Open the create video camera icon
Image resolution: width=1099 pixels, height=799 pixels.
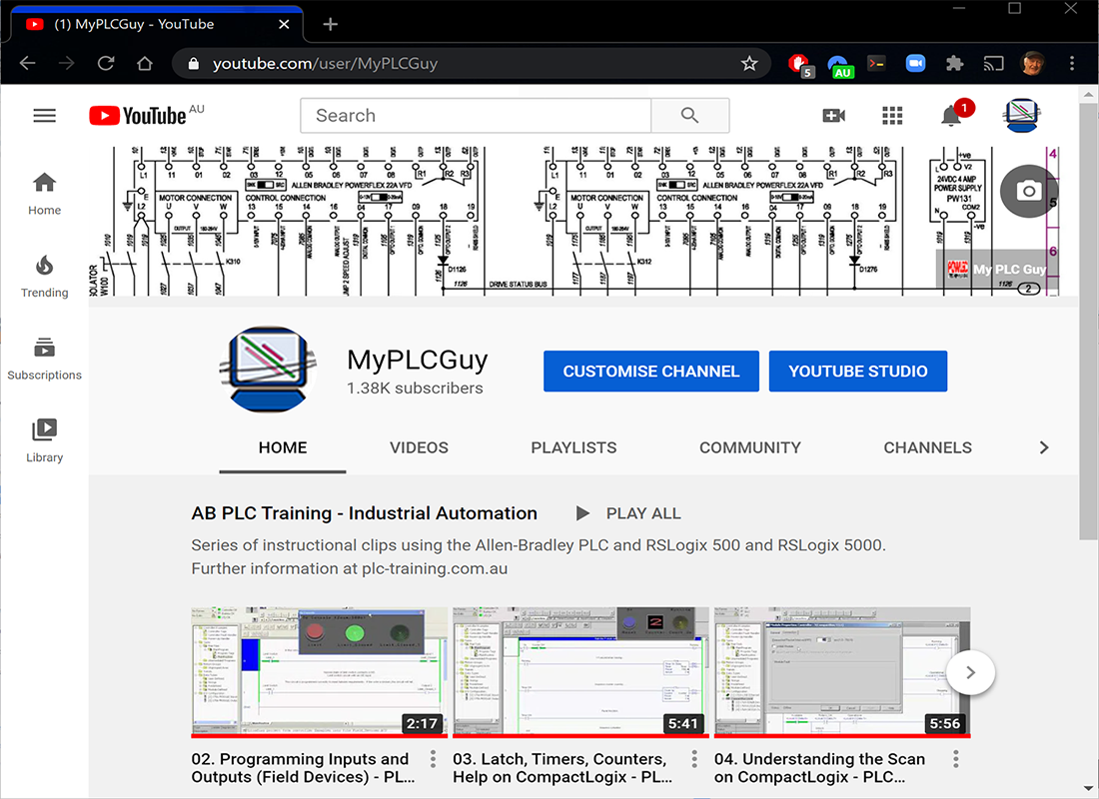(x=833, y=116)
